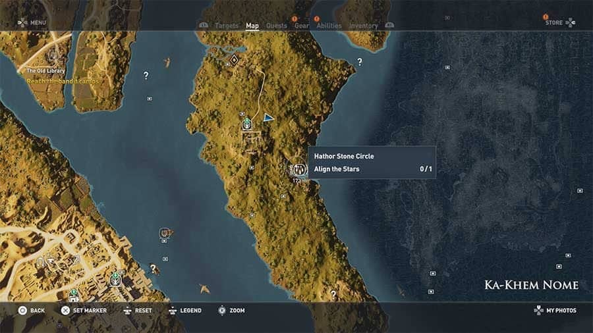Click the right-stick icon beside ZOOM

(222, 311)
